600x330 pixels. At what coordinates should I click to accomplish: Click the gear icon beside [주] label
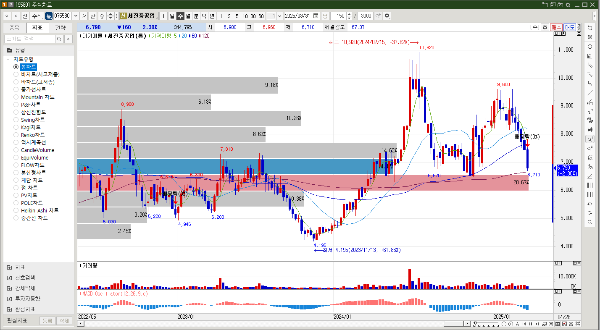coord(545,27)
